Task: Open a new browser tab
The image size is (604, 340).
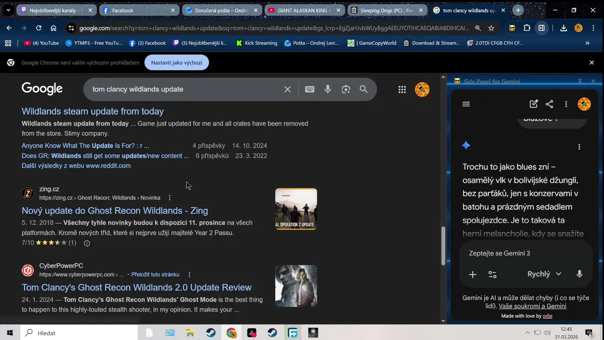Action: [x=518, y=10]
